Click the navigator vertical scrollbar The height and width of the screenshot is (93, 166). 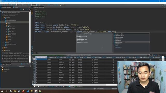click(x=30, y=37)
